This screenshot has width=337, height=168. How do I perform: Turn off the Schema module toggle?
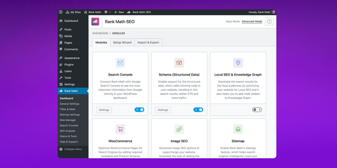[x=198, y=110]
